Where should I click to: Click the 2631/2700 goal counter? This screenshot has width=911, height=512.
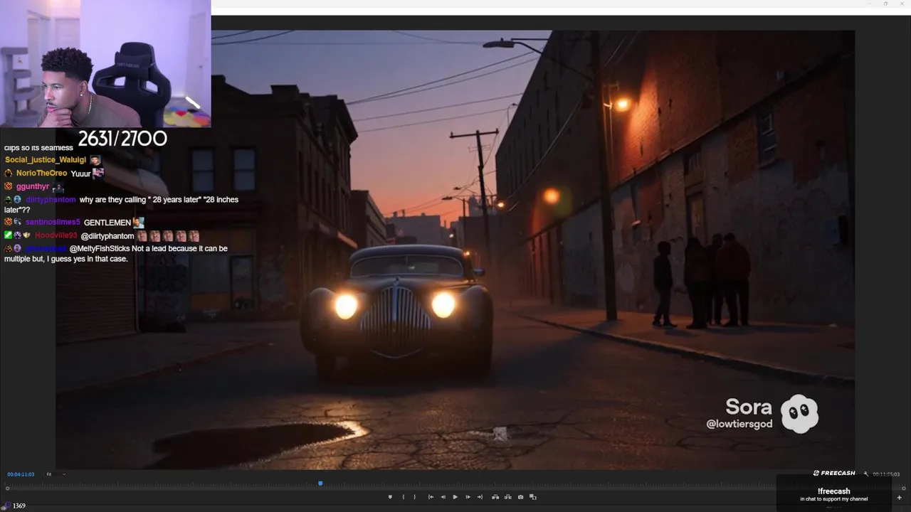coord(122,139)
